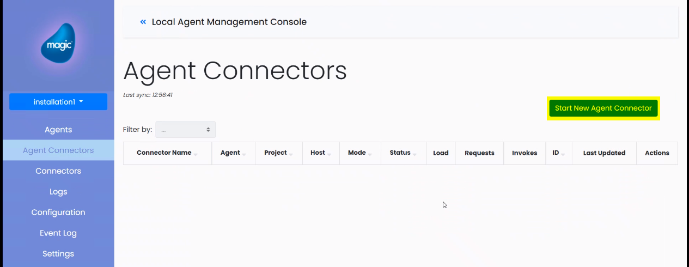Open Settings from sidebar menu
689x267 pixels.
[x=58, y=254]
